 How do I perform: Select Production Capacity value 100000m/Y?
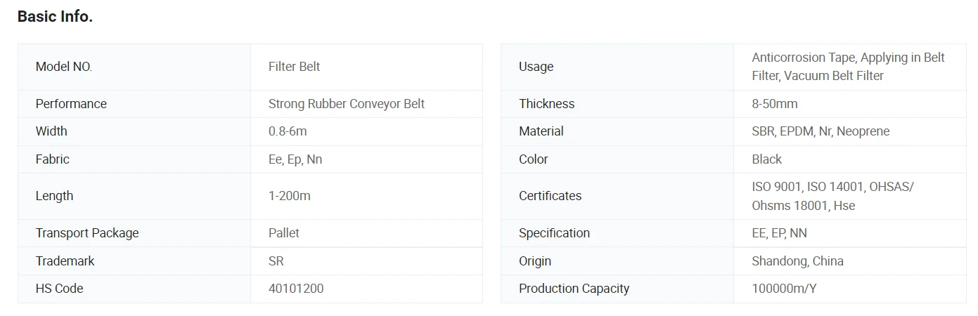[x=784, y=289]
